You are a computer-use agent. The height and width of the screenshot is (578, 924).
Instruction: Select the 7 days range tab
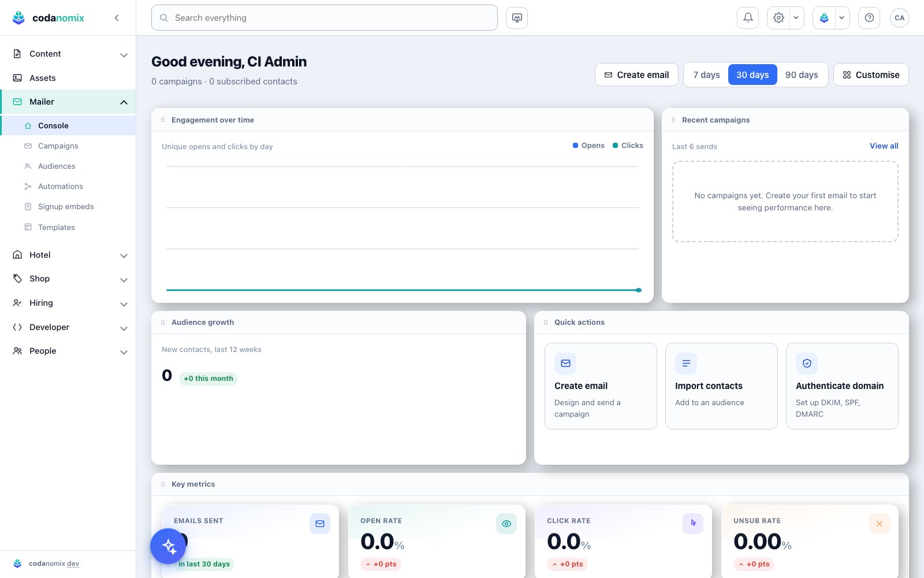706,75
